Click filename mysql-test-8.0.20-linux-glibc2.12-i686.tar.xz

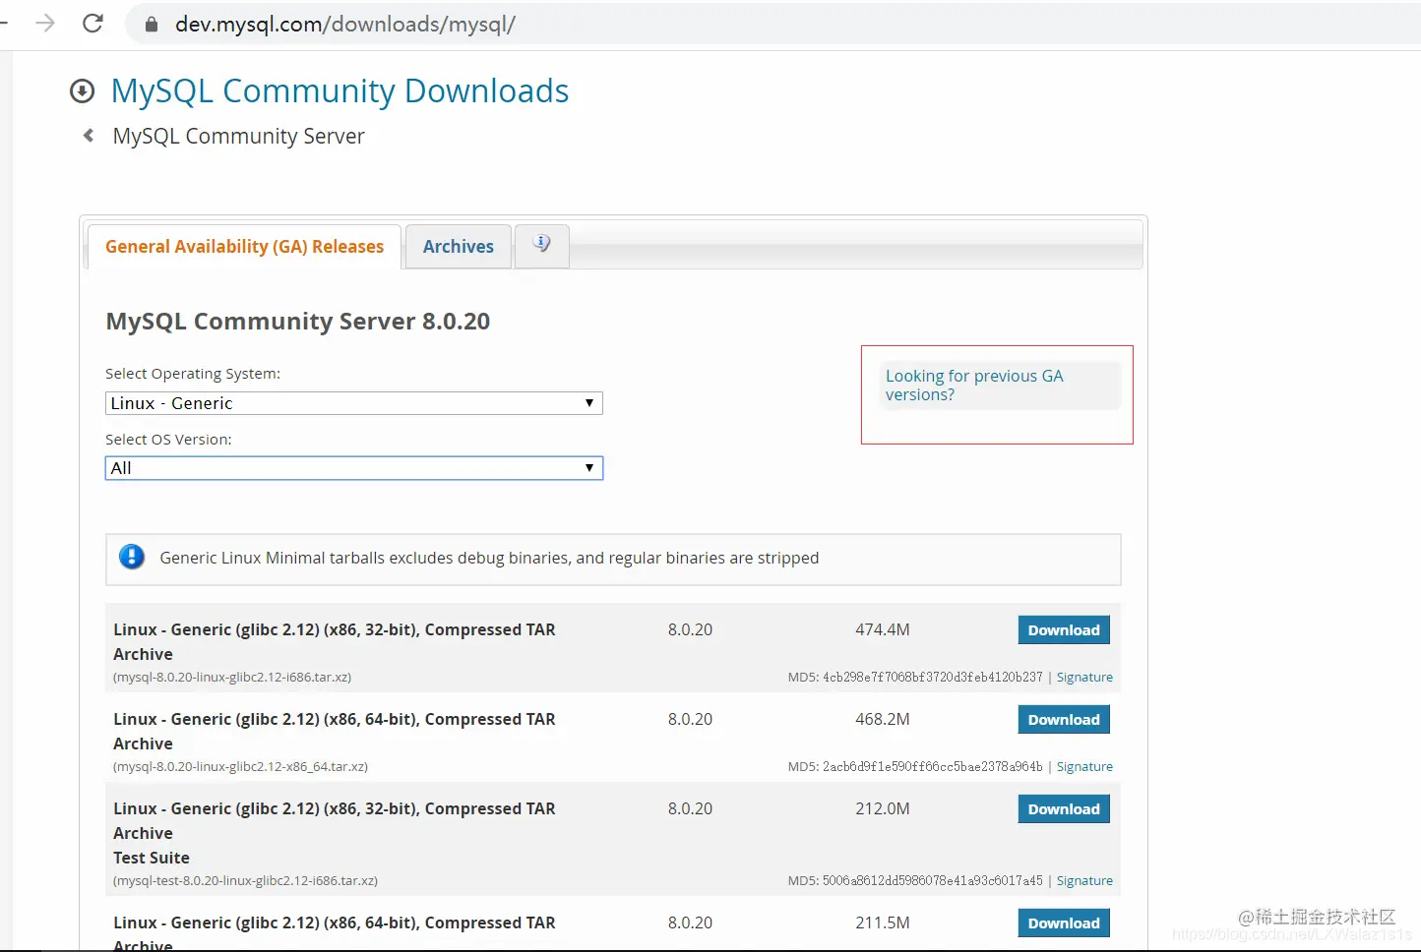pyautogui.click(x=246, y=881)
